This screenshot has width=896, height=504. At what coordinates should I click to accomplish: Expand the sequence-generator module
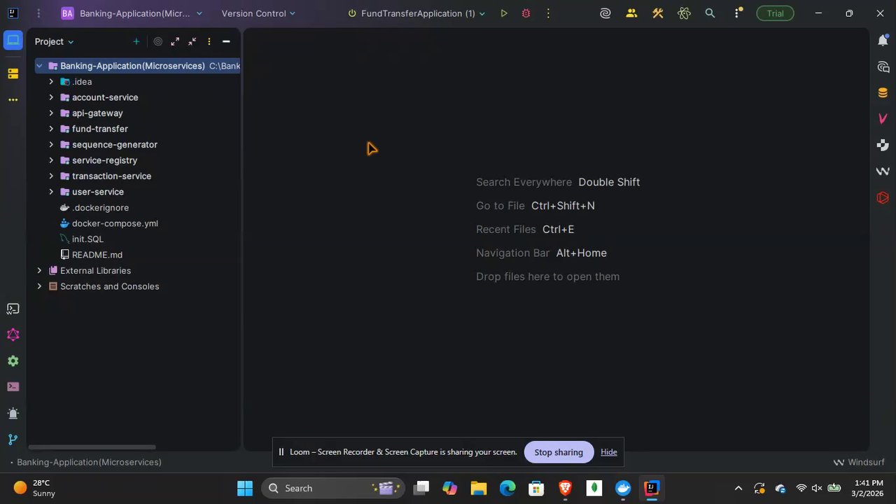[x=51, y=144]
